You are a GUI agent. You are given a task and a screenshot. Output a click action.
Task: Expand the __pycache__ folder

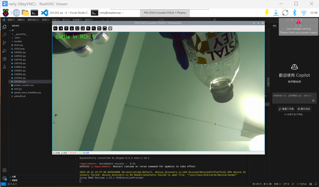[12, 34]
